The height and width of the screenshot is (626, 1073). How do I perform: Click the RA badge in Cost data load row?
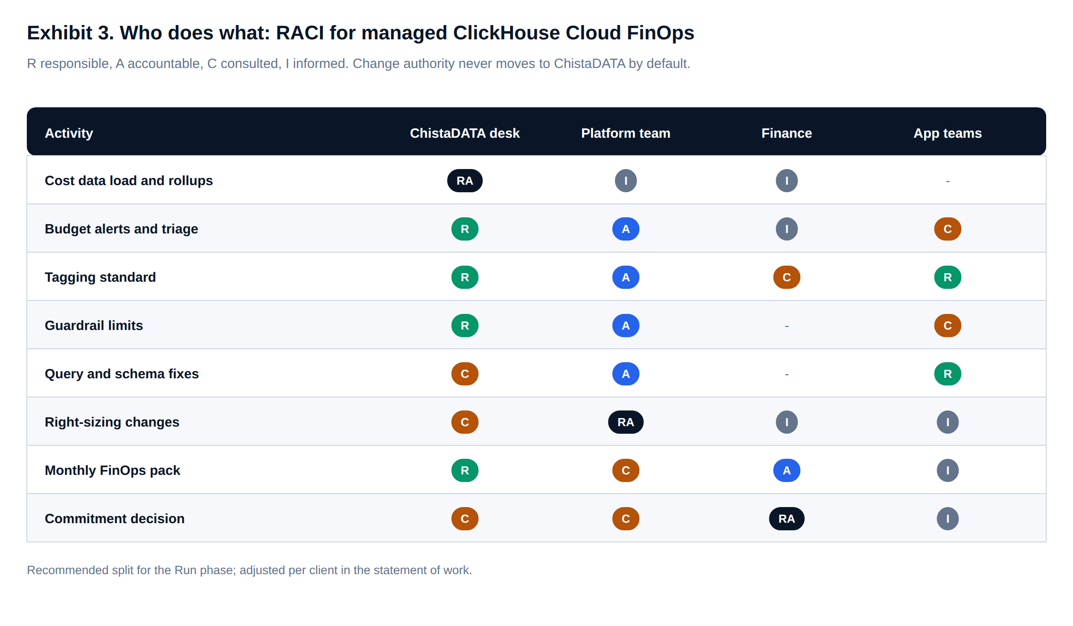click(465, 181)
